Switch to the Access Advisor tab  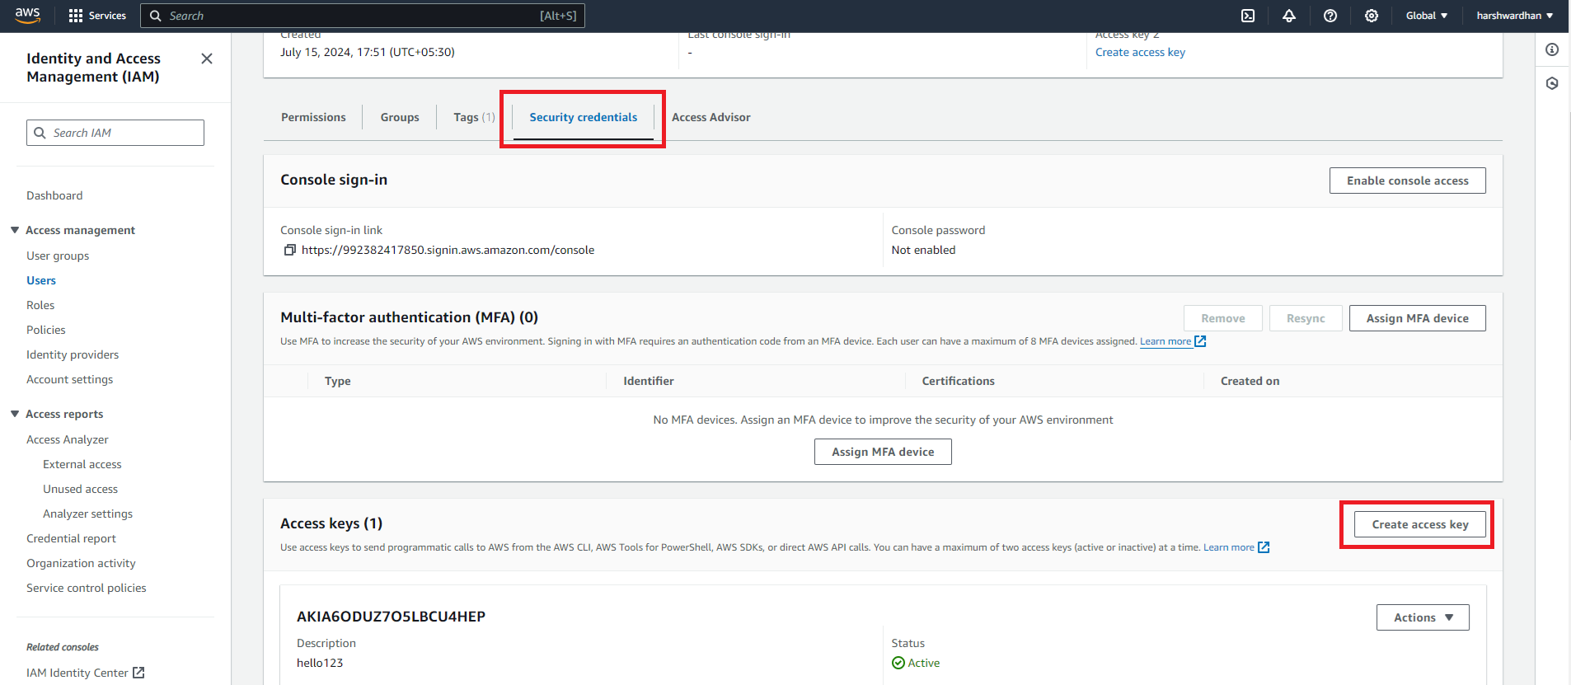coord(711,117)
